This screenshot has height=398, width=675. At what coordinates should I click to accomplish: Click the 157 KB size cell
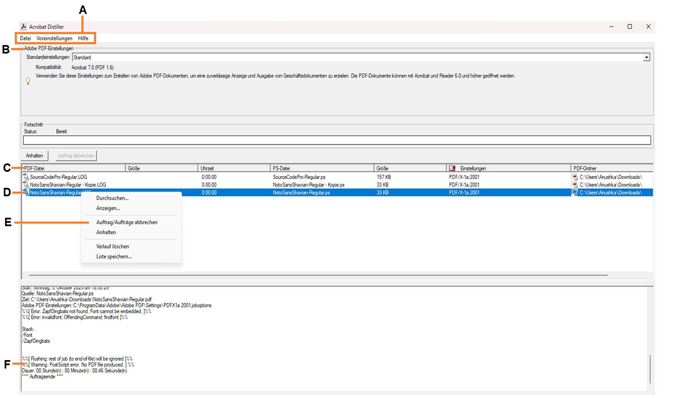[x=384, y=177]
